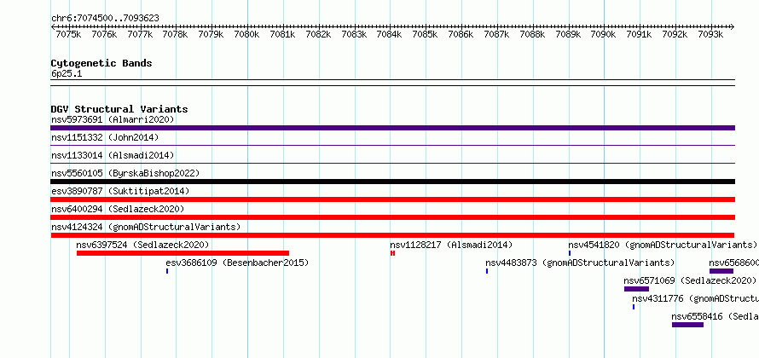
Task: Open the nsv6397524 (Sedlazeck2020) label
Action: tap(142, 245)
